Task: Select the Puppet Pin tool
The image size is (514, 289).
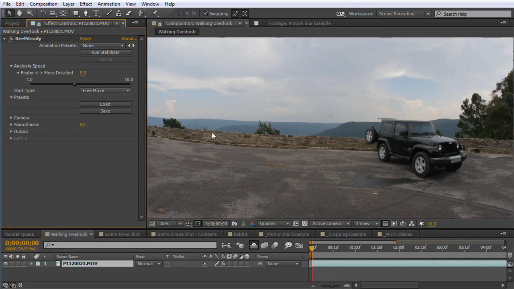Action: (x=155, y=13)
